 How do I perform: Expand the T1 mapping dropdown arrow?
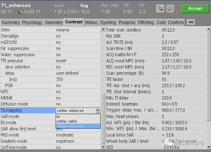(97, 111)
